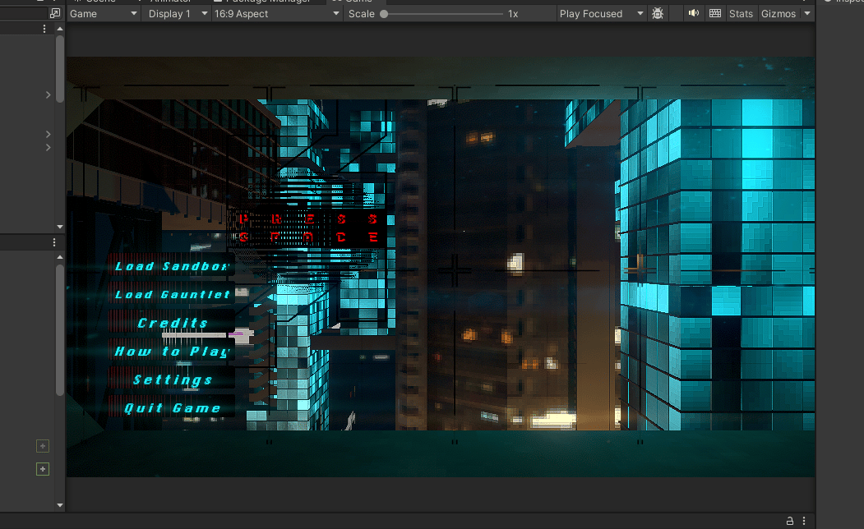Click the upper plus box icon
Image resolution: width=864 pixels, height=529 pixels.
(x=43, y=446)
